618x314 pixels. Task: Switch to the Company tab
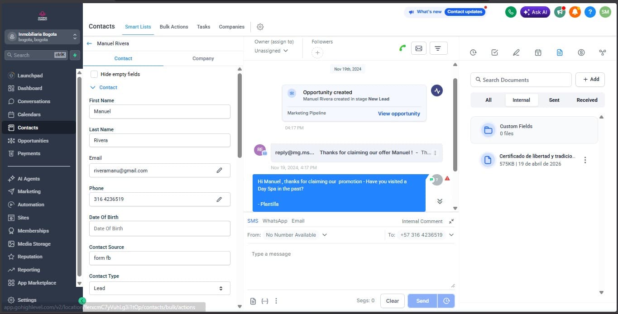click(203, 58)
